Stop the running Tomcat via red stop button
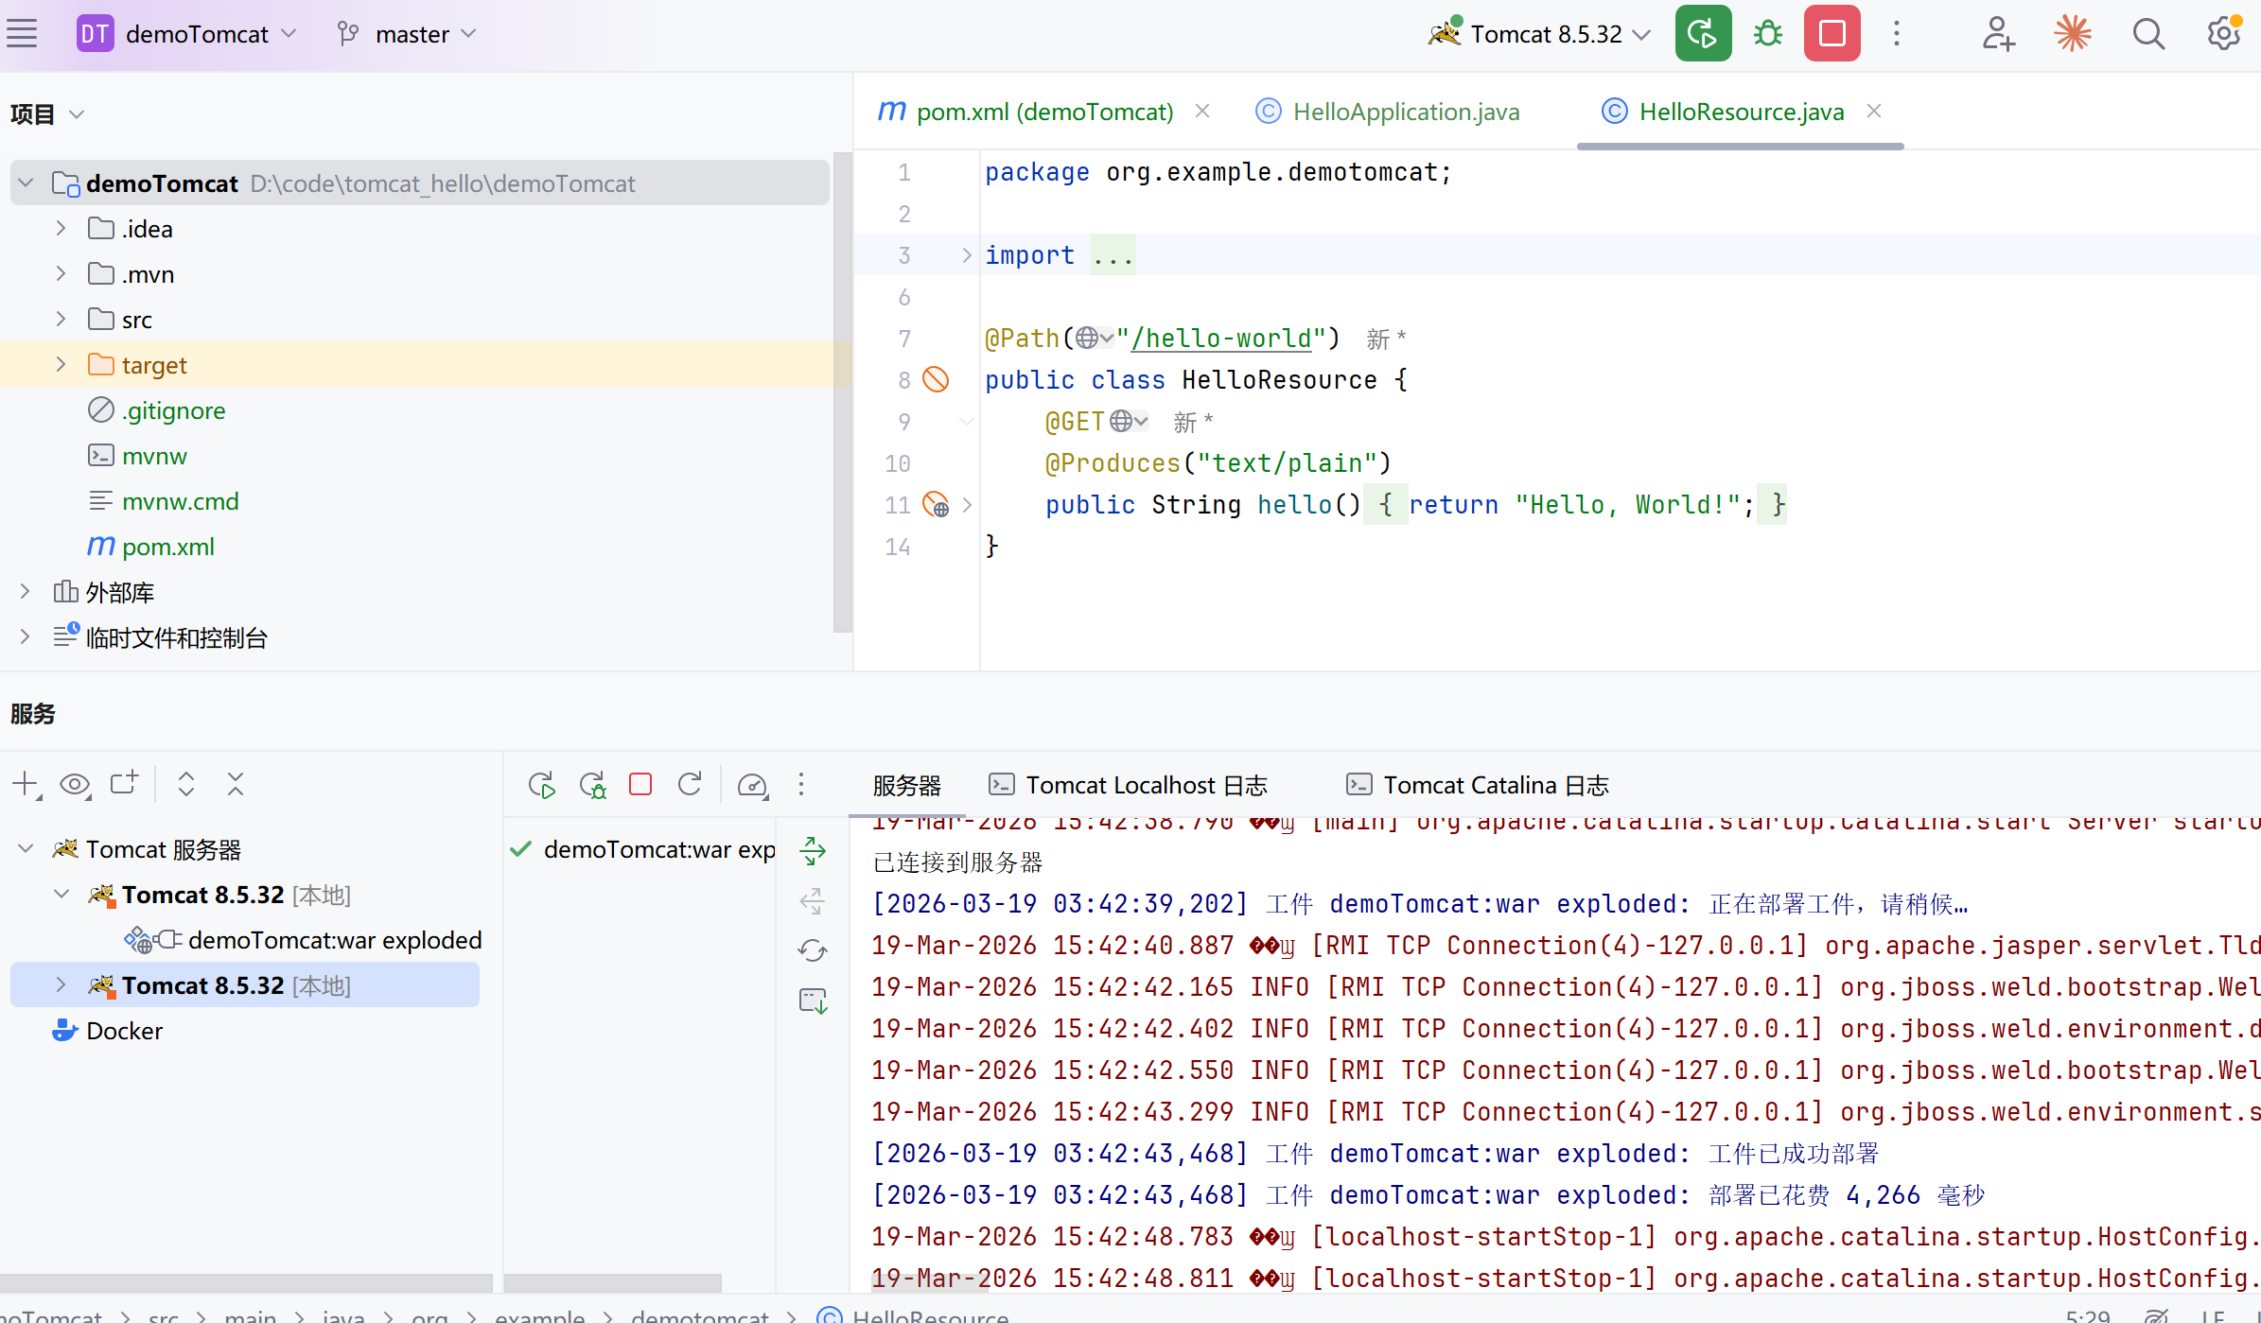Image resolution: width=2261 pixels, height=1323 pixels. [1832, 34]
